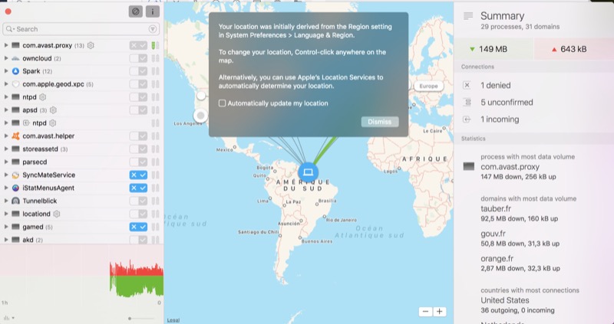Zoom in the map with the plus button
This screenshot has width=614, height=324.
click(440, 312)
